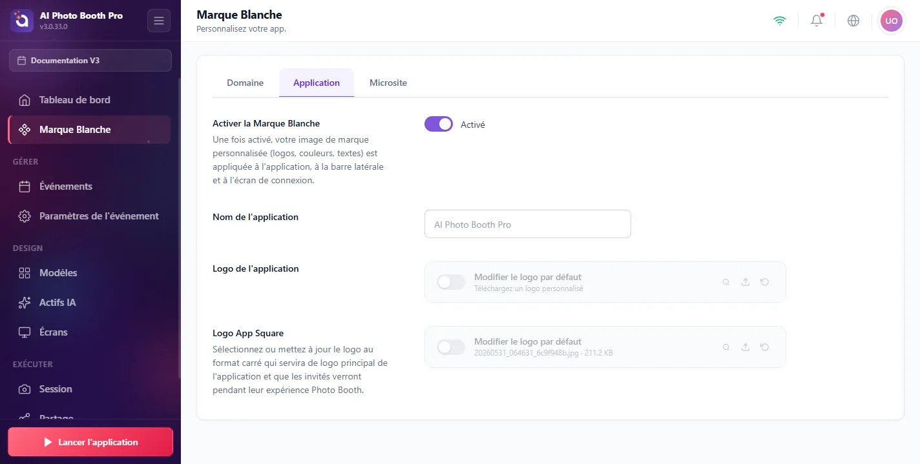The width and height of the screenshot is (920, 464).
Task: Open the language globe icon
Action: (x=853, y=21)
